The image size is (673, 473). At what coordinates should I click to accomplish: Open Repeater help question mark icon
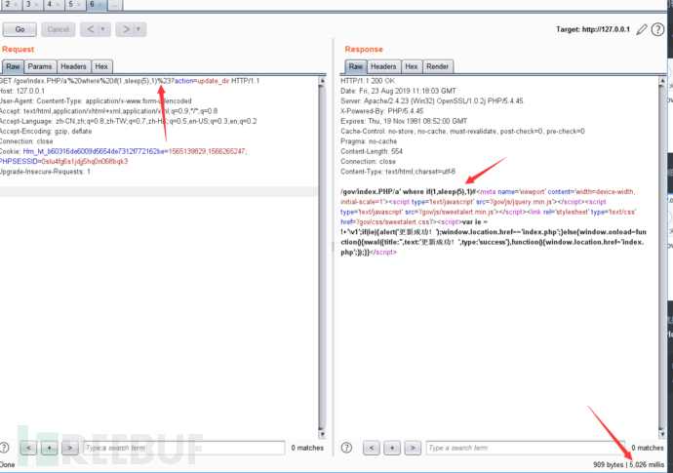point(657,29)
